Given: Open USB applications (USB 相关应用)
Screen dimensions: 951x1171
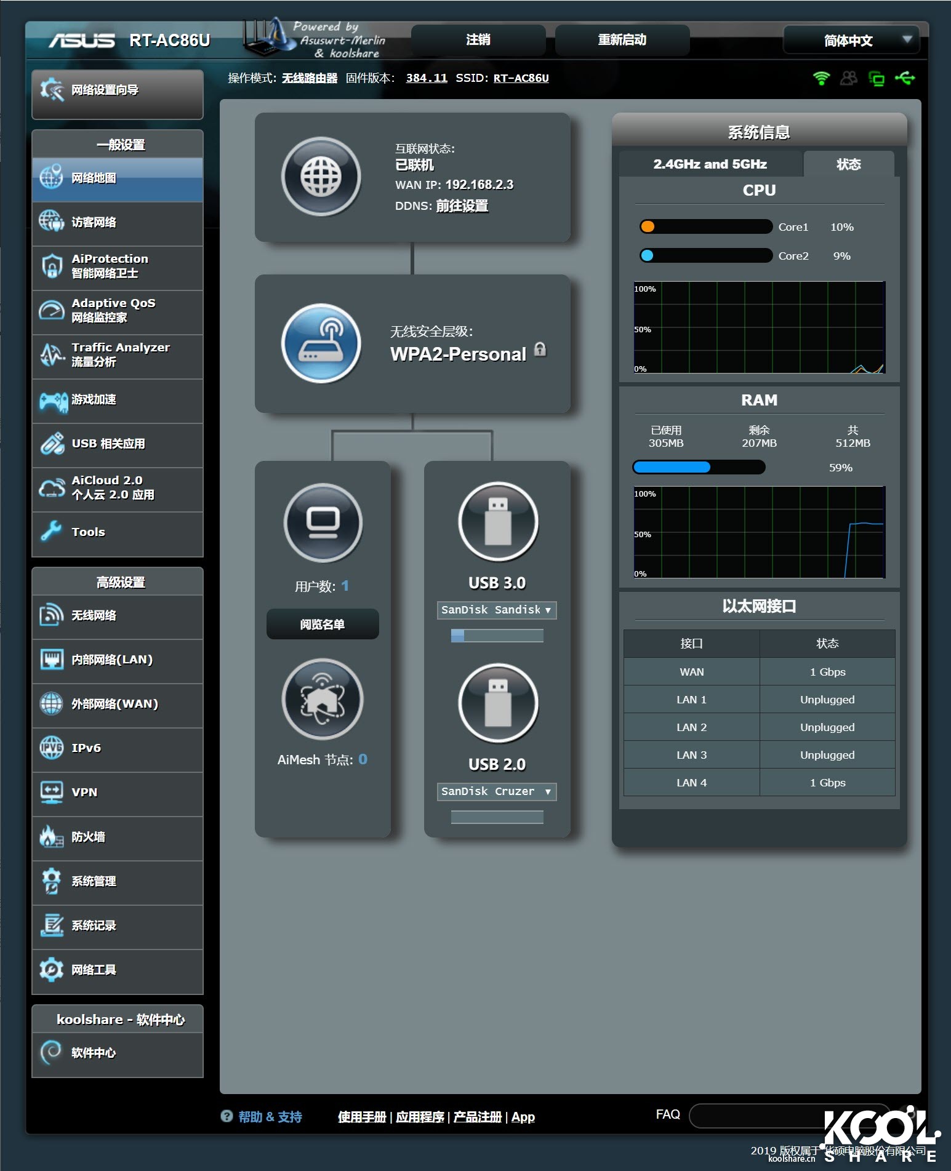Looking at the screenshot, I should (118, 444).
